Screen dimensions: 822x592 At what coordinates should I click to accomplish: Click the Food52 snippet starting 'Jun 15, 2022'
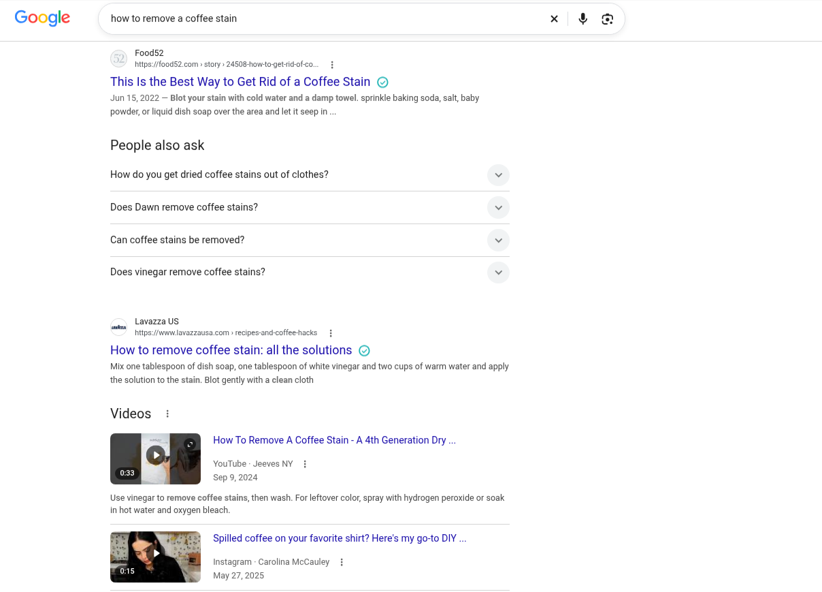(295, 105)
